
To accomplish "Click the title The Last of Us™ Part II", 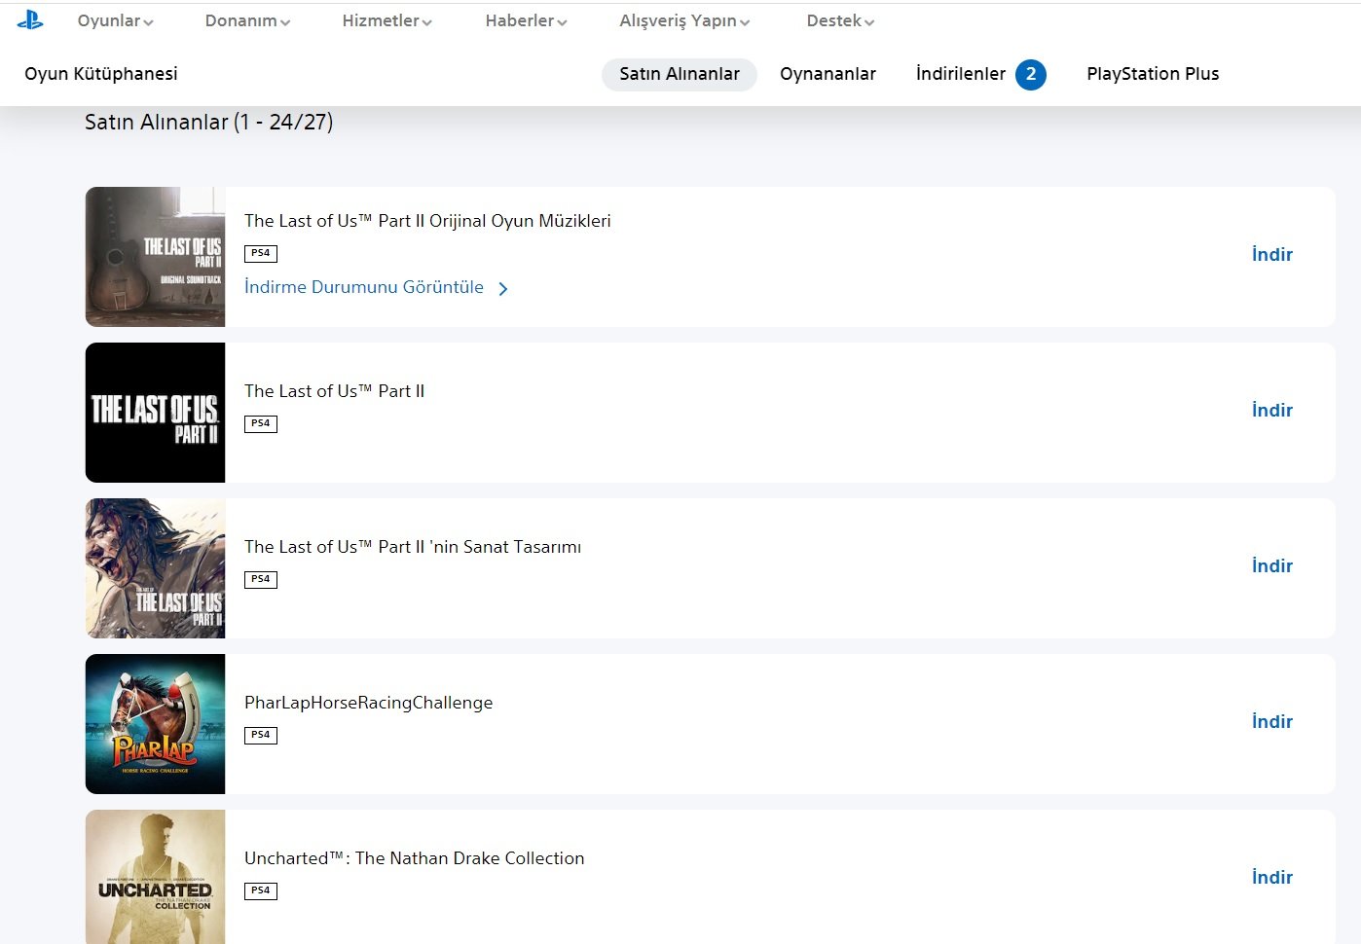I will (x=334, y=391).
